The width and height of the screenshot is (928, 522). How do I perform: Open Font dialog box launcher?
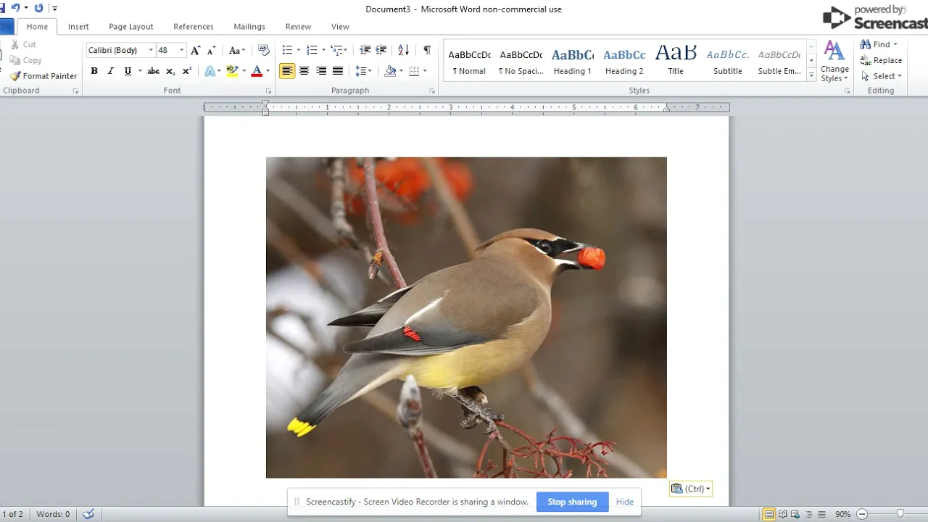pos(268,91)
